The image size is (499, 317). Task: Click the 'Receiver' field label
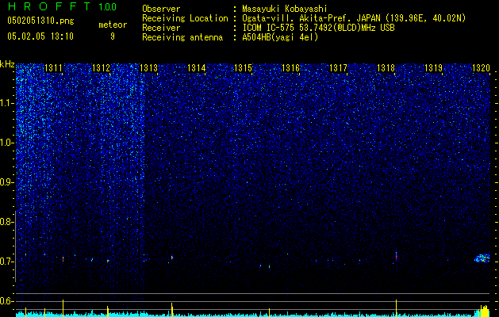(161, 28)
